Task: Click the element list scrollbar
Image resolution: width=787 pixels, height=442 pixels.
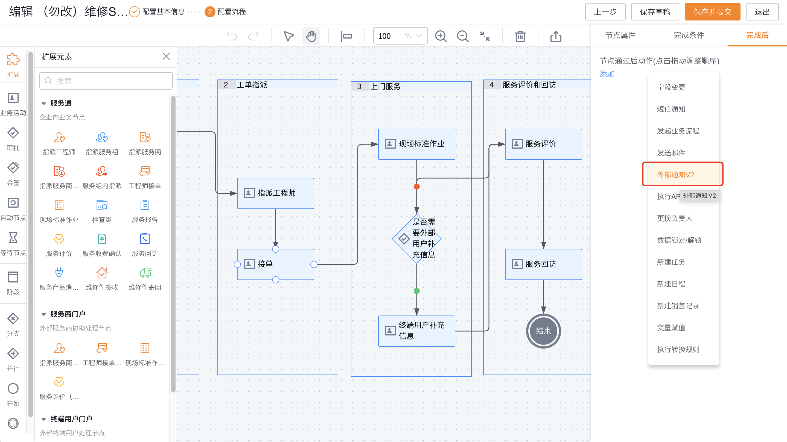Action: tap(173, 244)
